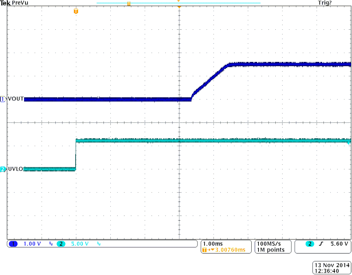Click the channel 1 VOUT ground marker

[3, 99]
